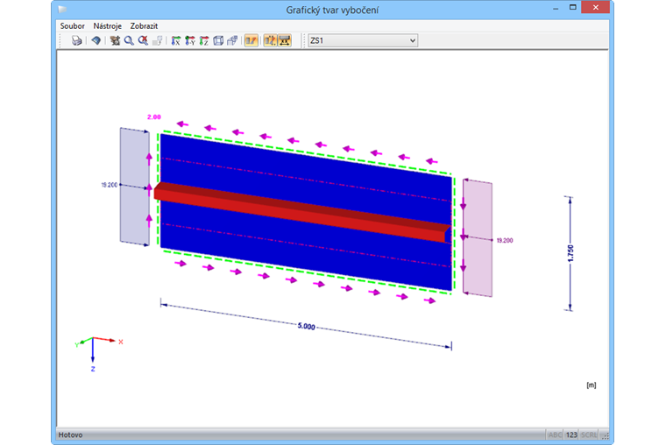
Task: Click the XYZ coordinate axes indicator
Action: pyautogui.click(x=97, y=353)
